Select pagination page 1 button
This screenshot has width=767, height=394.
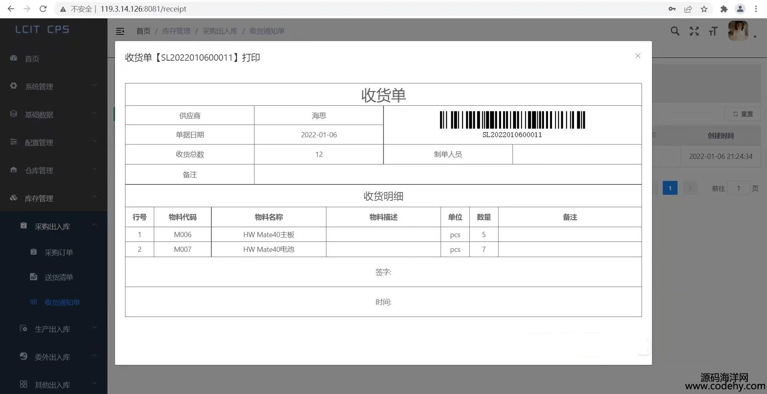(670, 188)
